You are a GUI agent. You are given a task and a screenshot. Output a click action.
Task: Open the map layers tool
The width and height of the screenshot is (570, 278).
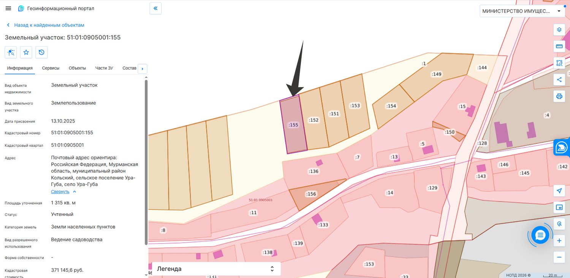pos(559,30)
